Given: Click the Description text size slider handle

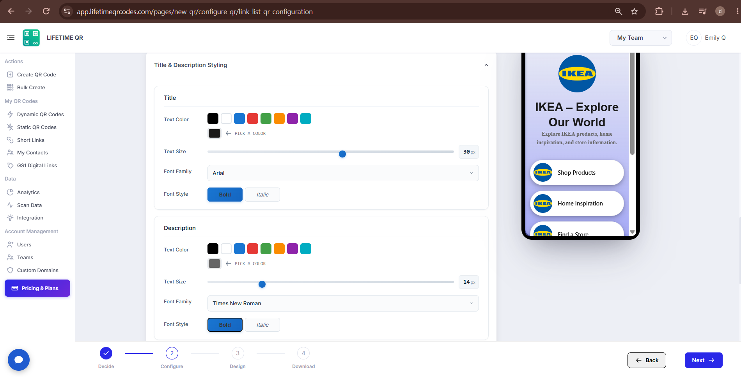Looking at the screenshot, I should pyautogui.click(x=262, y=284).
